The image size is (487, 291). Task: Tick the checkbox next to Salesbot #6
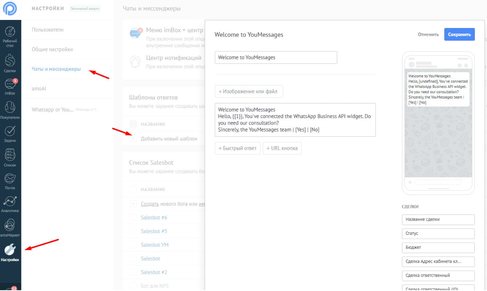[x=133, y=218]
